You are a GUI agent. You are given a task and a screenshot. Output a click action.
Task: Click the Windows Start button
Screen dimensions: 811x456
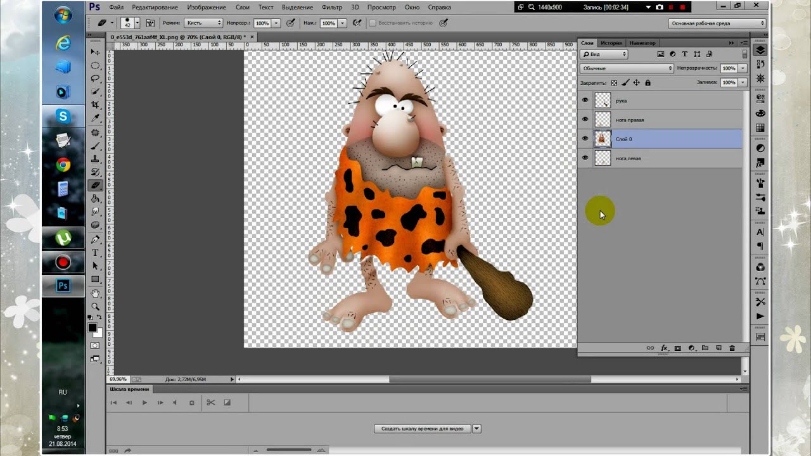63,15
